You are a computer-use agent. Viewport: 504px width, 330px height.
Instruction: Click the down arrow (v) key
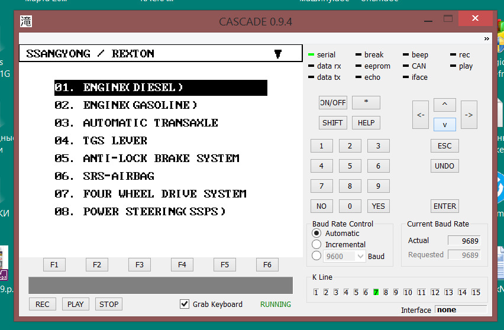[x=444, y=125]
